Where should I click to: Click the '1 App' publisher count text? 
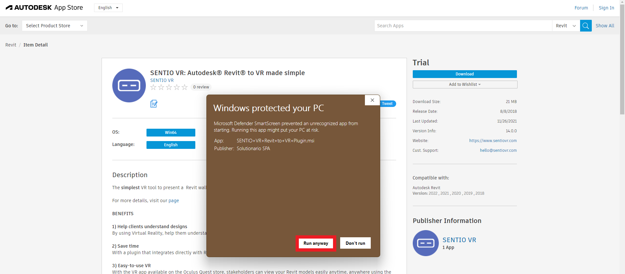pyautogui.click(x=448, y=247)
